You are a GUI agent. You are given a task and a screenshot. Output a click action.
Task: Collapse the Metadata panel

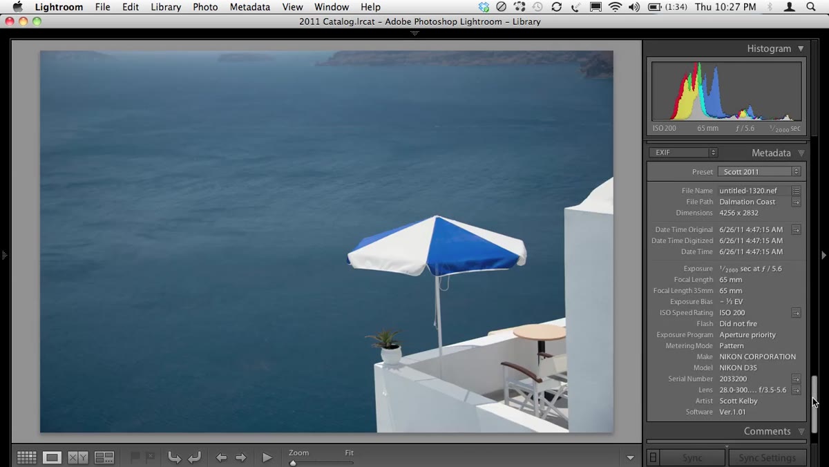tap(801, 153)
